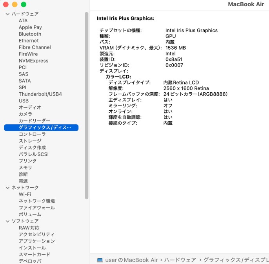Select デベロッパ in the software list
Viewport: 269px width, 264px height.
[x=30, y=261]
